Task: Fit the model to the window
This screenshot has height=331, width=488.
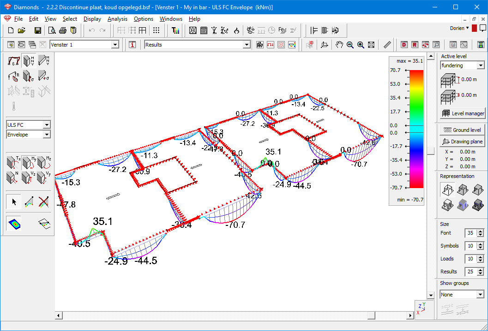Action: pos(371,45)
